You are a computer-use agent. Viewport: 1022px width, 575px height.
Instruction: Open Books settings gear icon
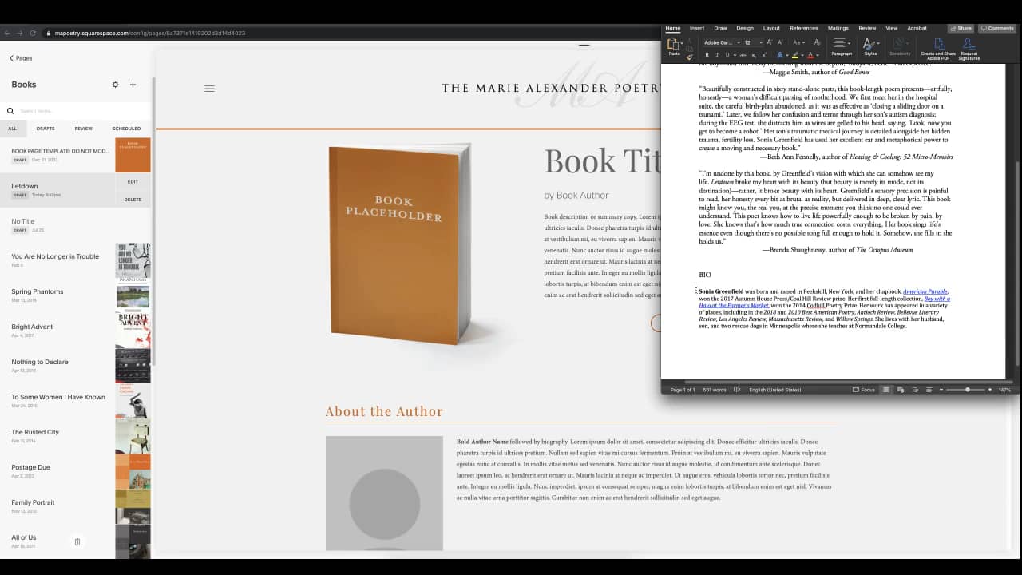click(x=115, y=85)
